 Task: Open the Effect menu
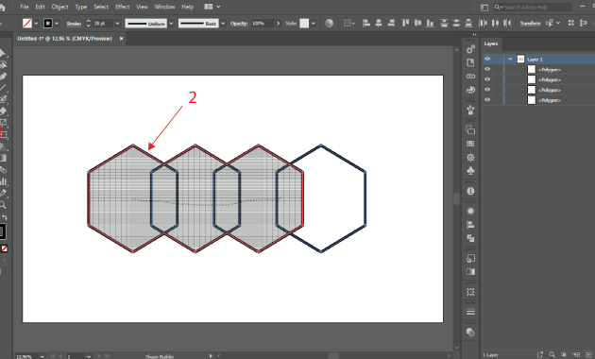pyautogui.click(x=122, y=7)
